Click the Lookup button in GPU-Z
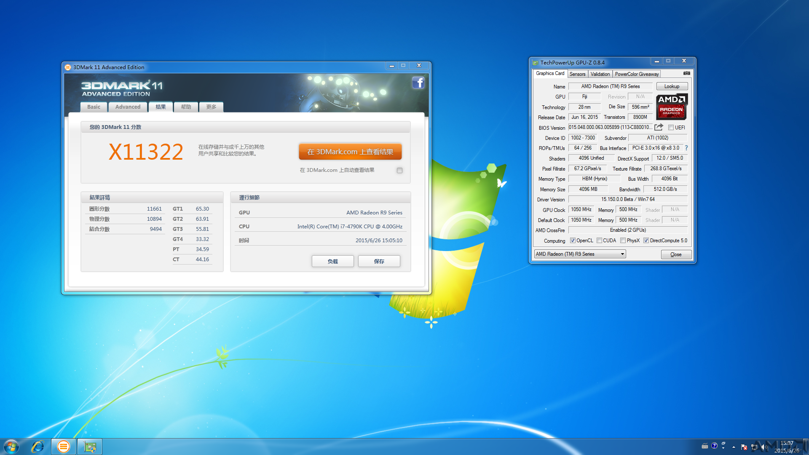The height and width of the screenshot is (455, 809). [x=672, y=86]
